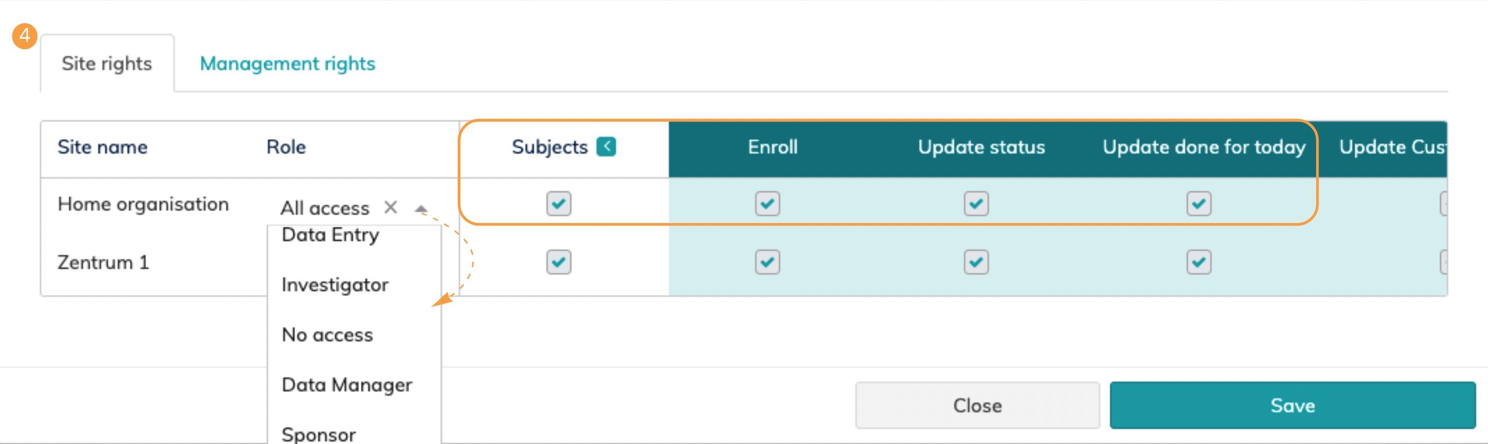Uncheck Subjects for Zentrum 1
This screenshot has height=444, width=1488.
559,262
